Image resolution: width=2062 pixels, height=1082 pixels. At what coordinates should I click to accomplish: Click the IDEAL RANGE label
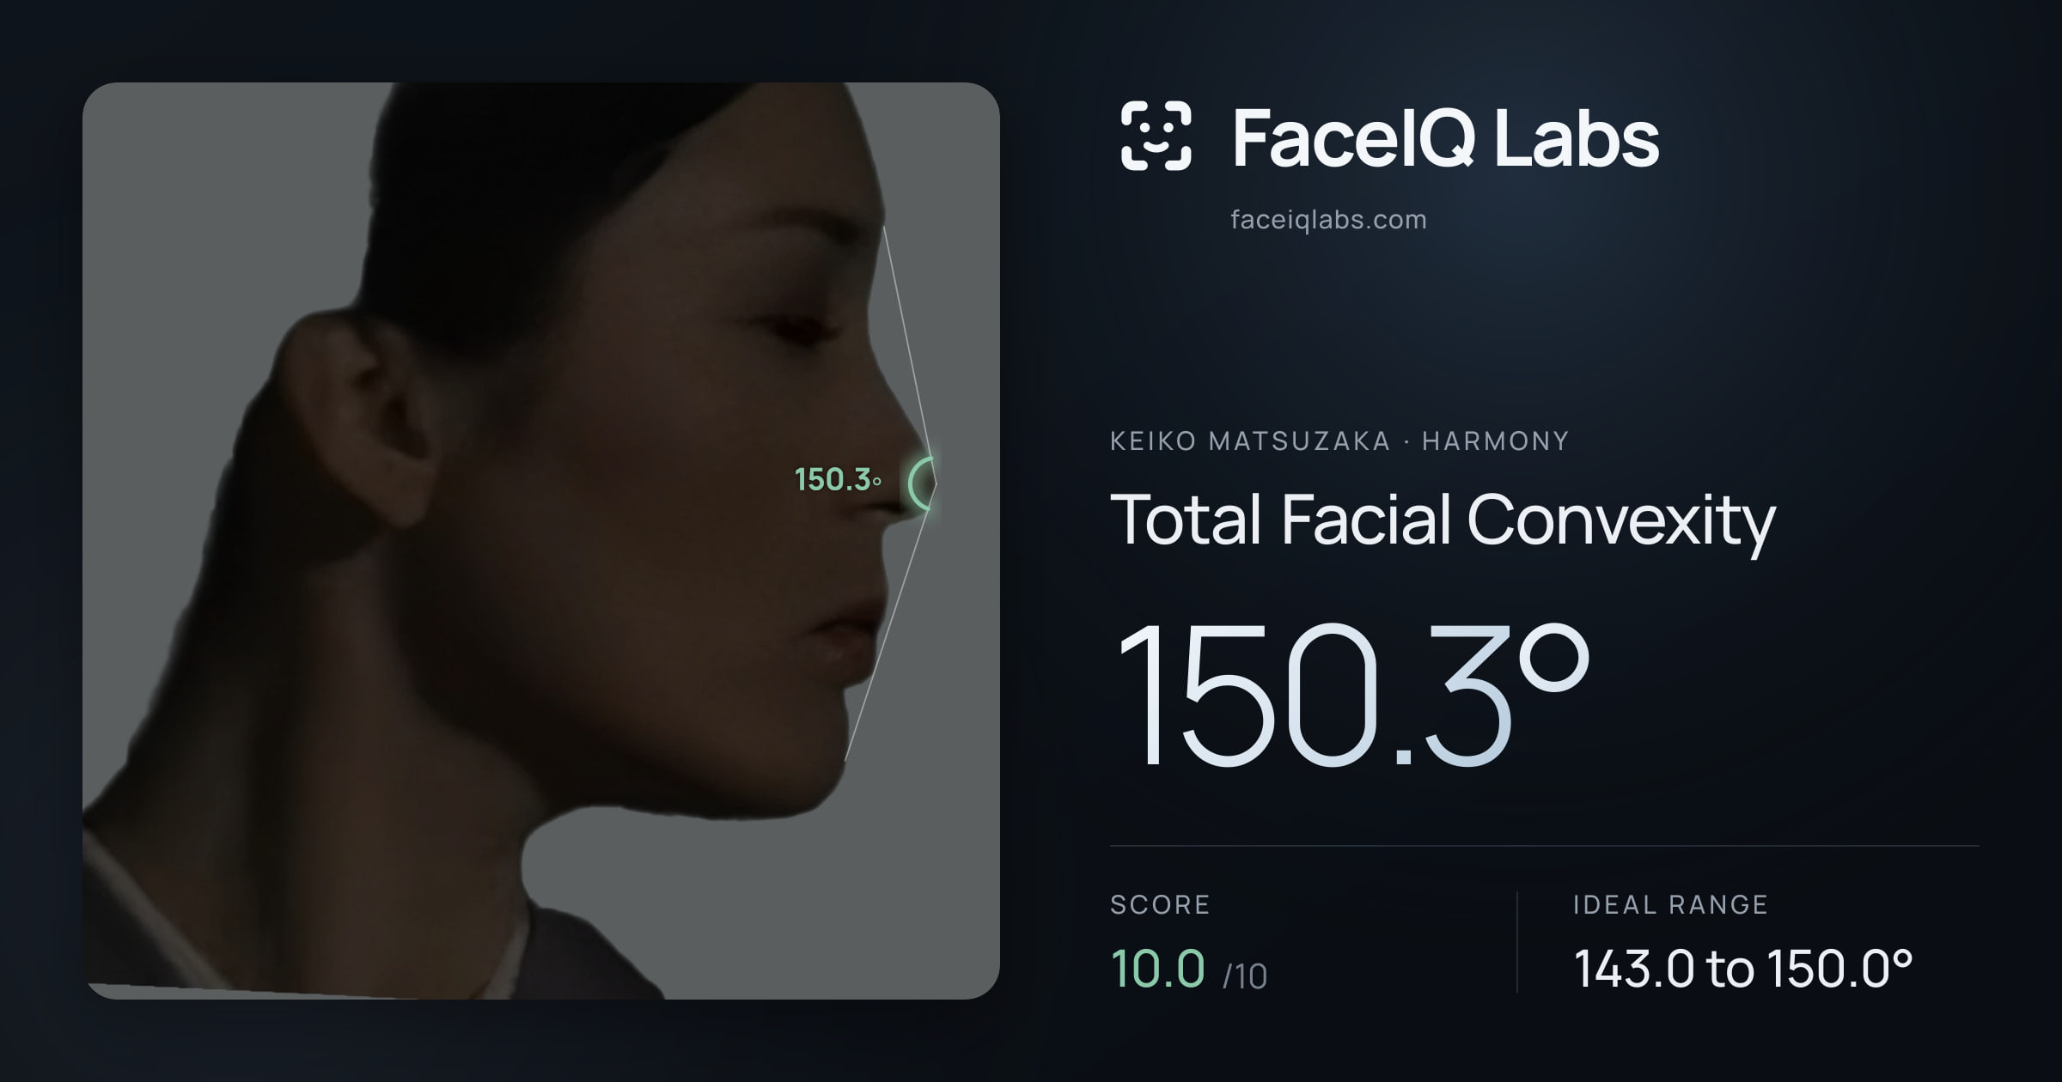click(1670, 904)
